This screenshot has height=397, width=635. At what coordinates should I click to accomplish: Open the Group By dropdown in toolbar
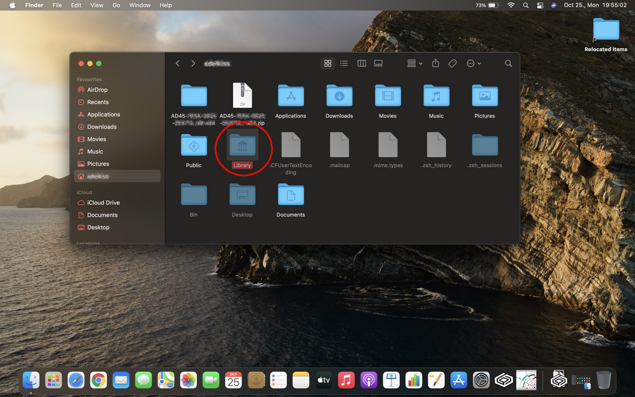point(415,64)
